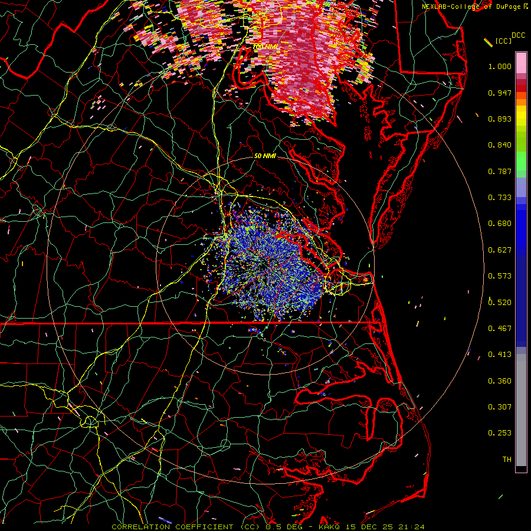The width and height of the screenshot is (531, 531).
Task: Click the 0.253 legend value
Action: point(500,433)
